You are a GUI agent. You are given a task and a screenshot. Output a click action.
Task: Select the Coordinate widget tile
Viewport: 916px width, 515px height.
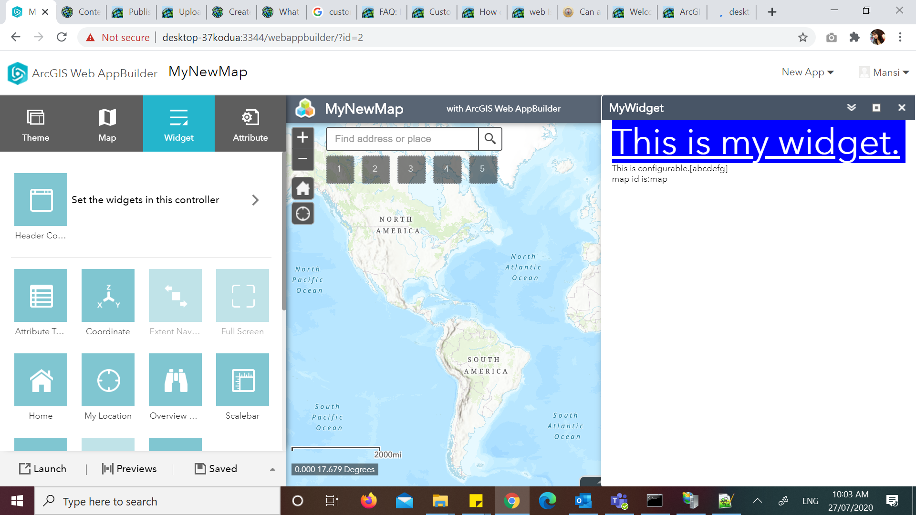point(108,295)
